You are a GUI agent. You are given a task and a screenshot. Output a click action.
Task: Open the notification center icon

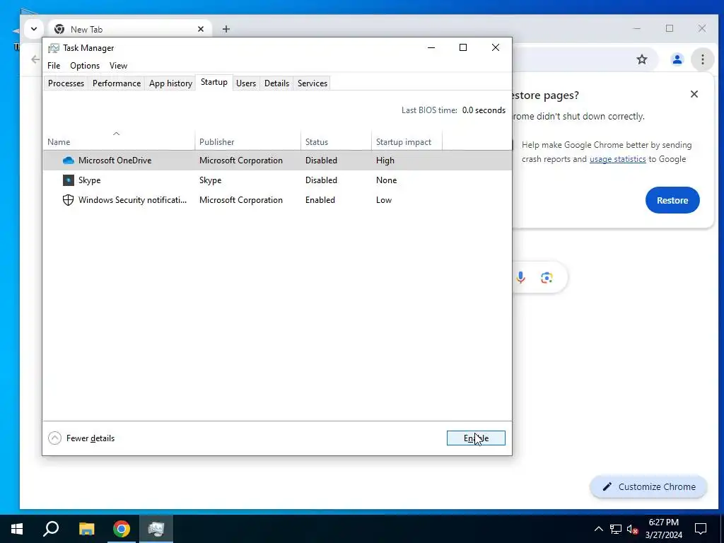tap(701, 529)
